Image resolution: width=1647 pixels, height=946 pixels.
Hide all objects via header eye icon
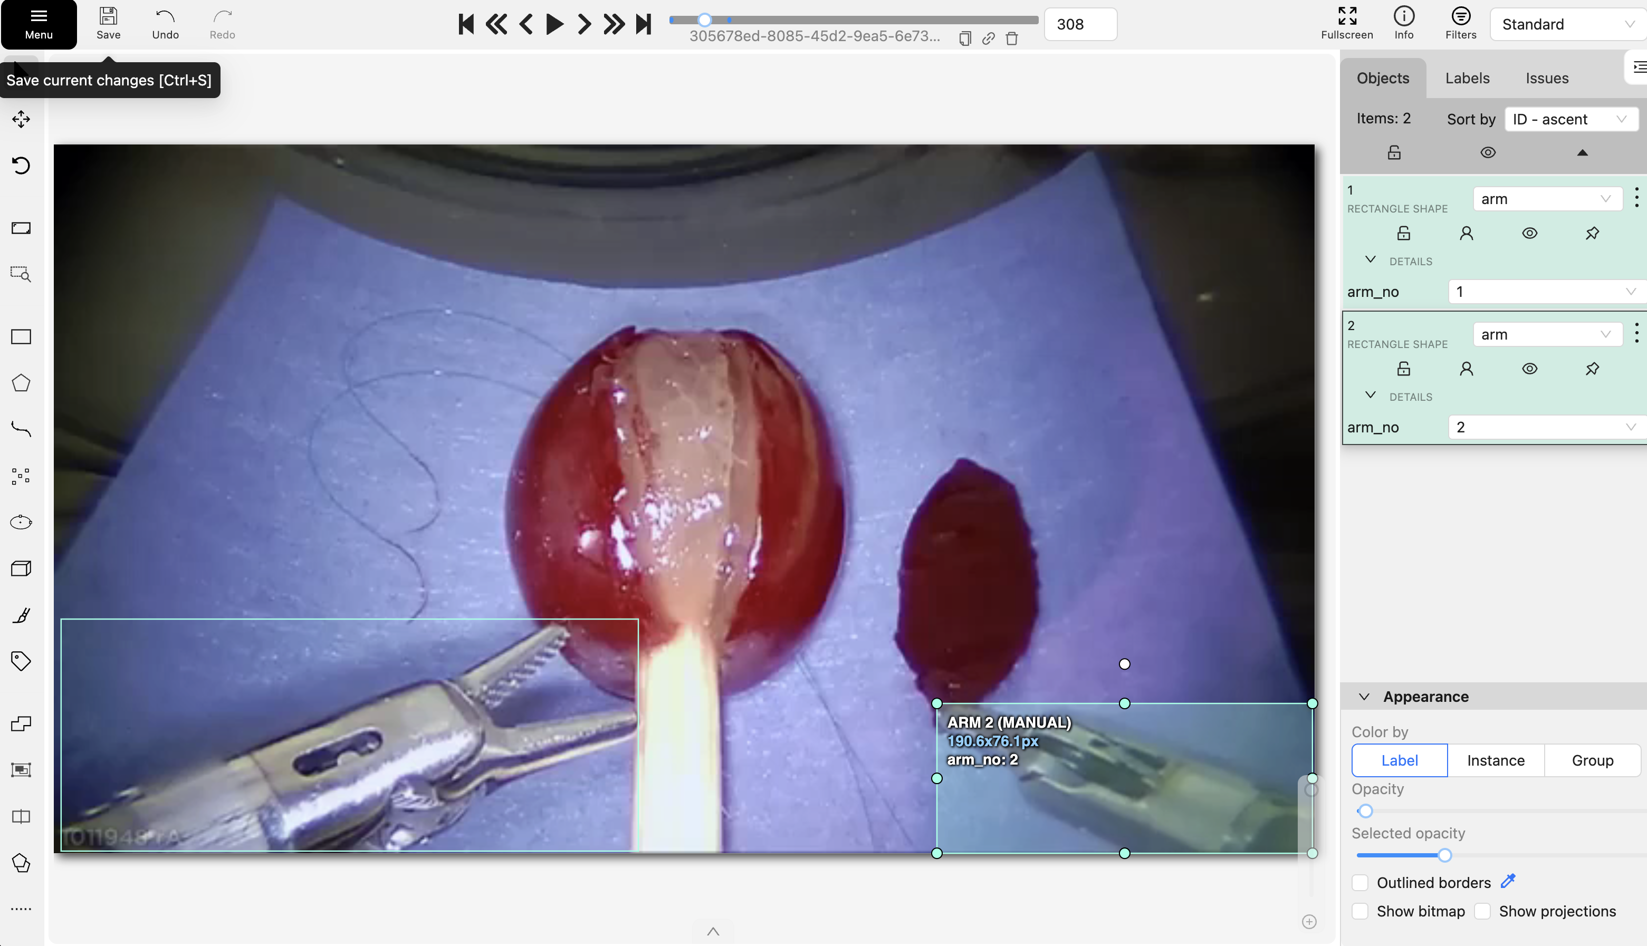(1488, 153)
